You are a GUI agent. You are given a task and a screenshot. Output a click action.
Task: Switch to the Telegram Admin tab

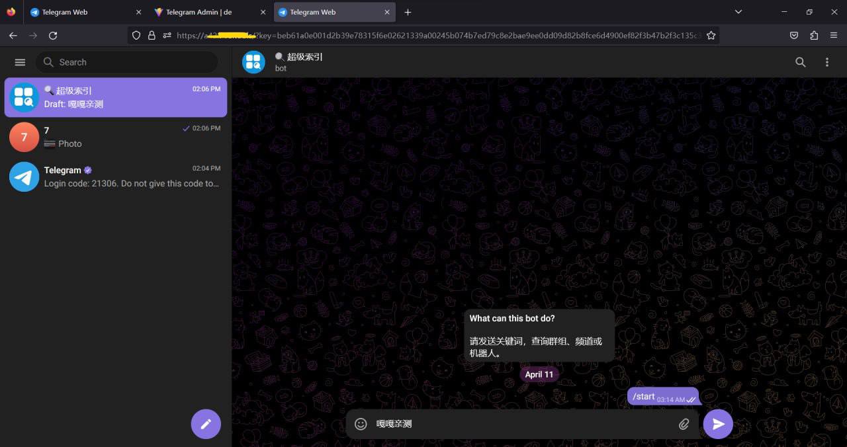point(199,12)
